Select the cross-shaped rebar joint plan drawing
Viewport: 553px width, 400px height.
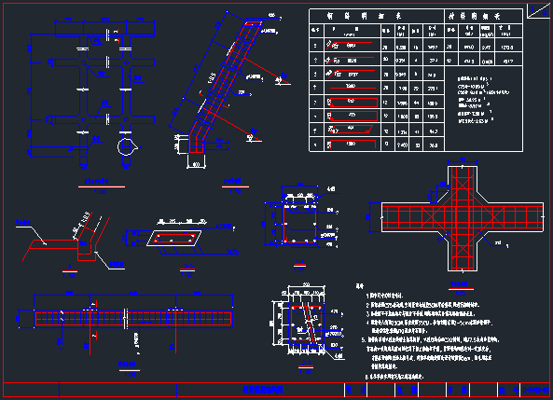(463, 217)
